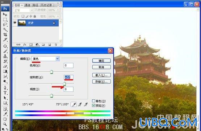The width and height of the screenshot is (201, 131).
Task: Click the 明度 lightness slider handle
Action: [51, 96]
